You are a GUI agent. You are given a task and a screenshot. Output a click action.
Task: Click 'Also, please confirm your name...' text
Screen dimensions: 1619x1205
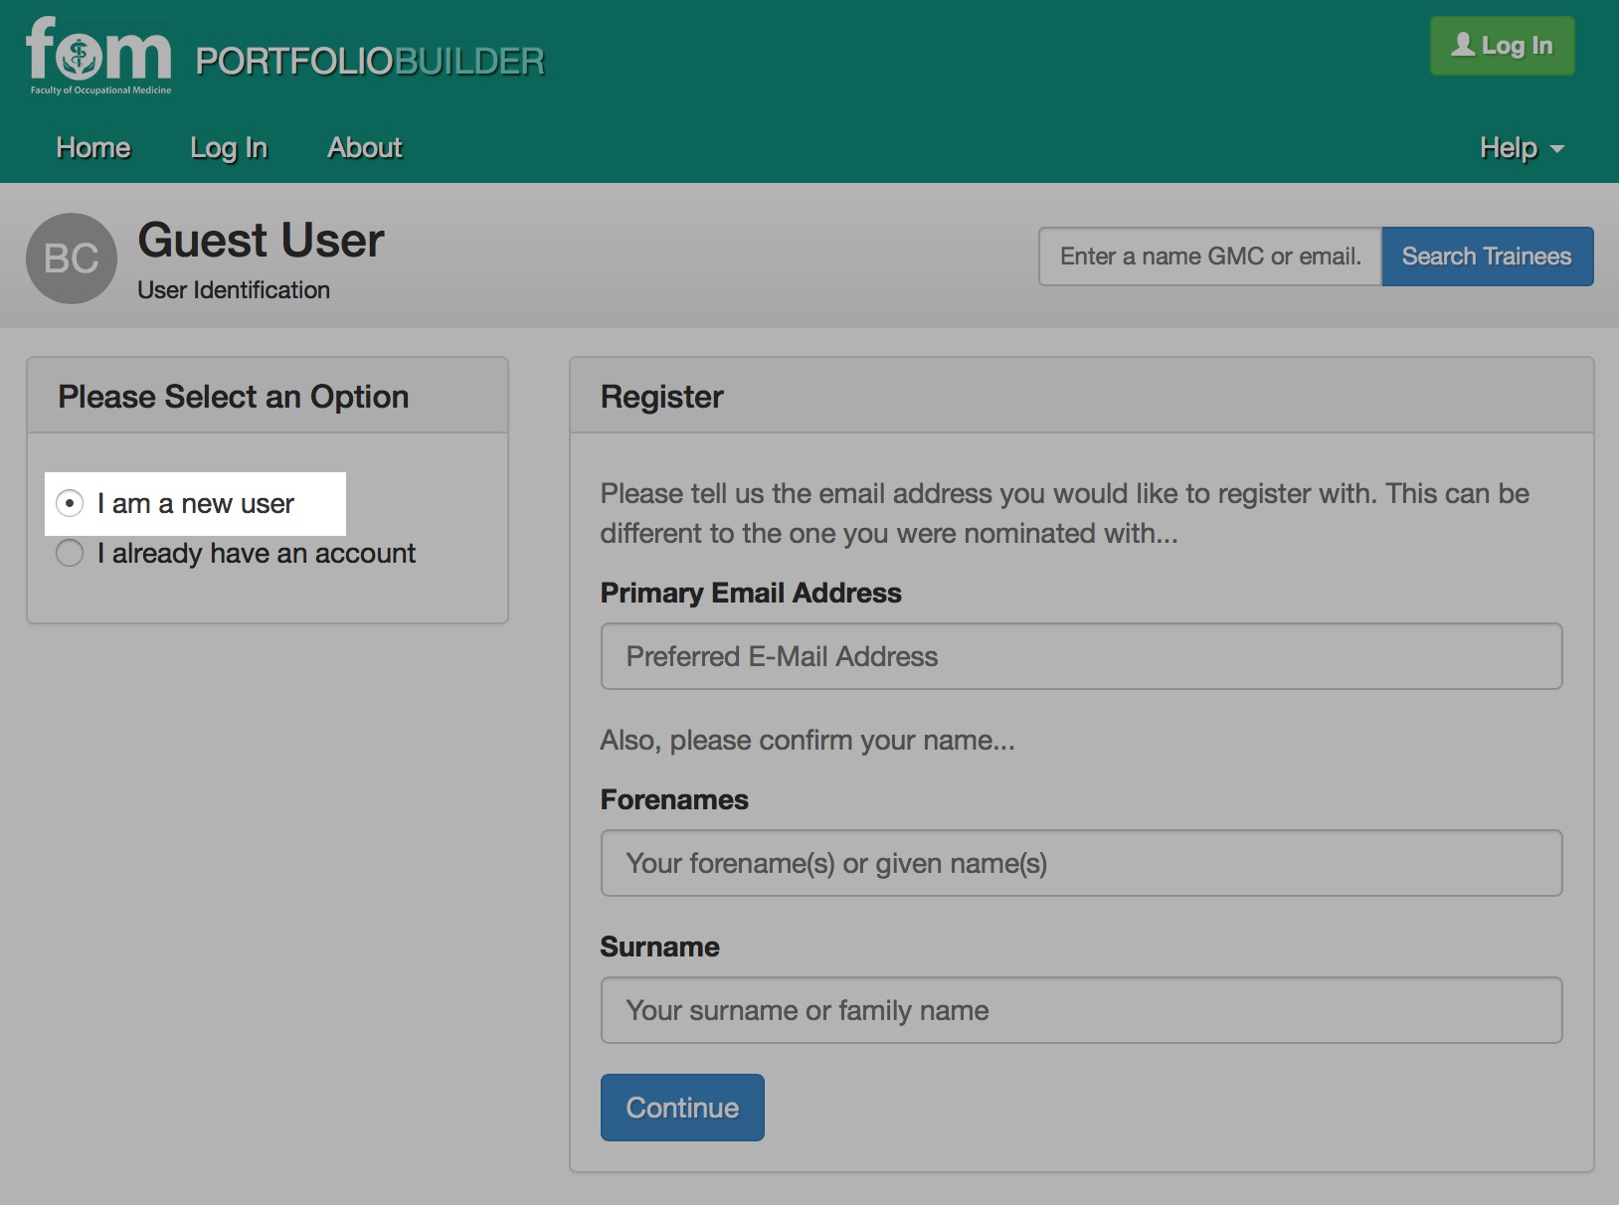tap(808, 741)
